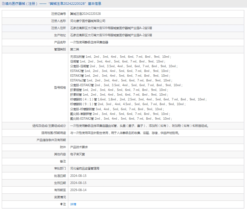
Task: Click the 批准日期 value 2024-08-15
Action: tap(78, 176)
